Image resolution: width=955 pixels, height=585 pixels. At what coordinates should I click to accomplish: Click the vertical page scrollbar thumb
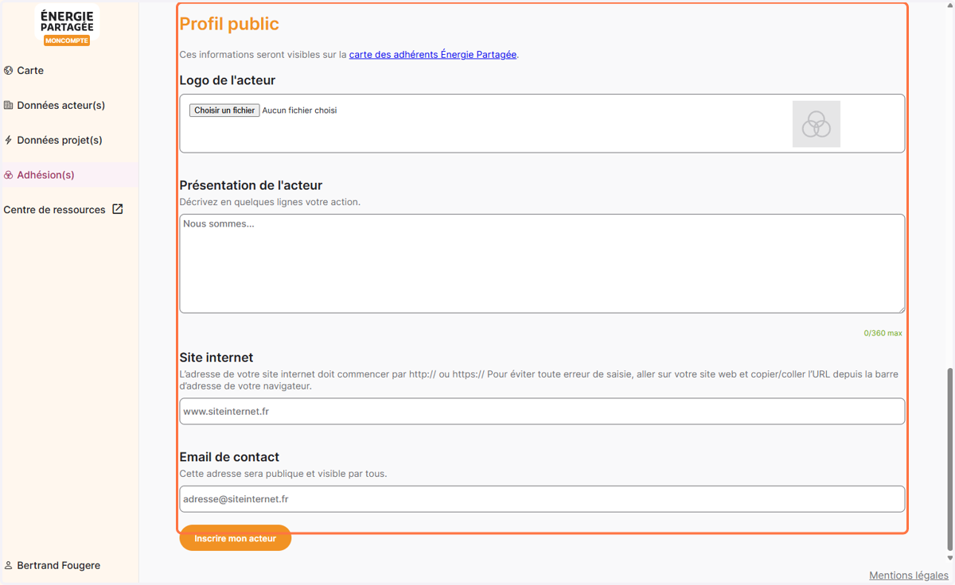[x=949, y=459]
